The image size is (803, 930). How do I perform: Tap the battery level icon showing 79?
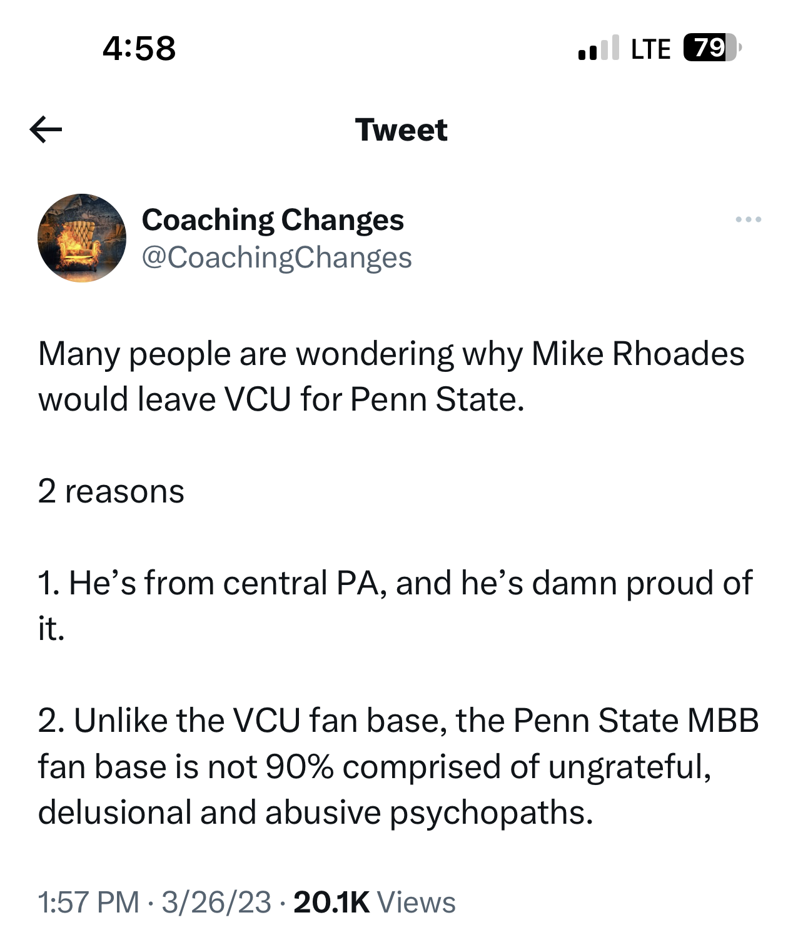click(x=711, y=48)
